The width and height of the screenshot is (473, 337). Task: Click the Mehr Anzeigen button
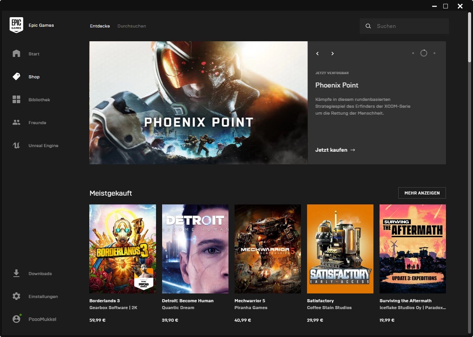pyautogui.click(x=422, y=193)
